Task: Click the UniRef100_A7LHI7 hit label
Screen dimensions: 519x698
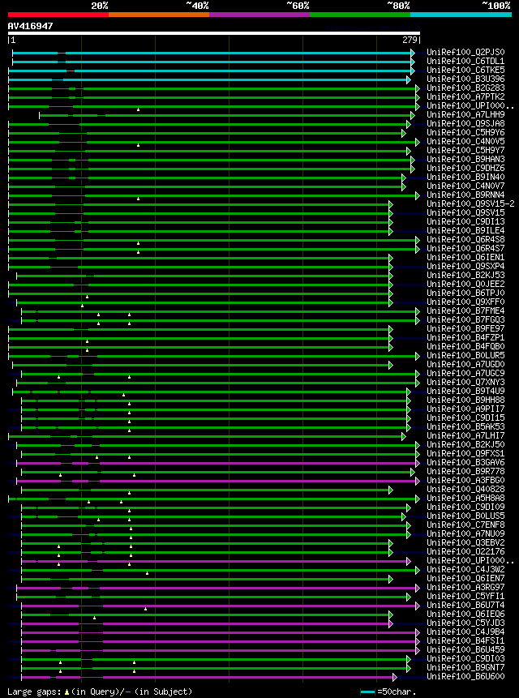Action: click(465, 436)
